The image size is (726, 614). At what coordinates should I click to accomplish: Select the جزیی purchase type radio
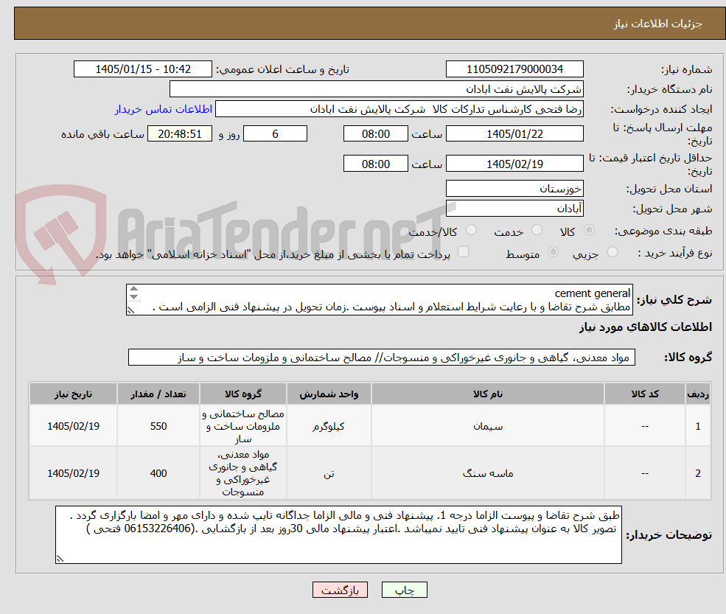612,252
